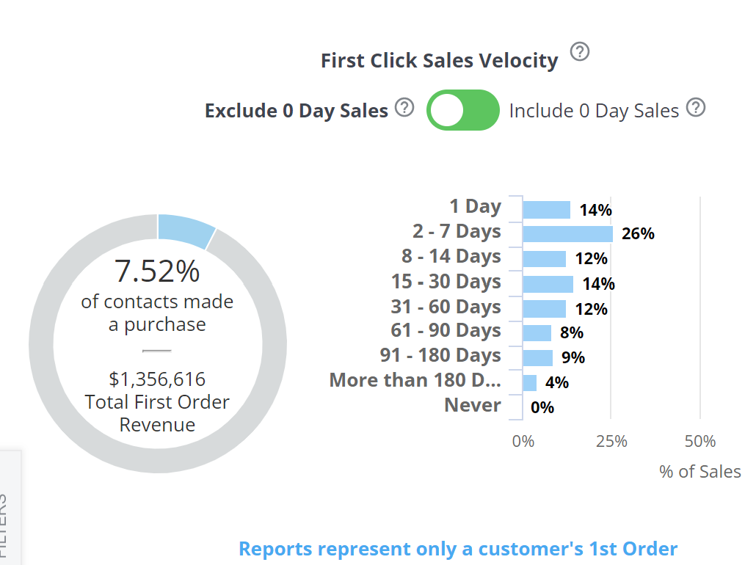Image resolution: width=756 pixels, height=565 pixels.
Task: Click the green toggle switch
Action: (463, 109)
